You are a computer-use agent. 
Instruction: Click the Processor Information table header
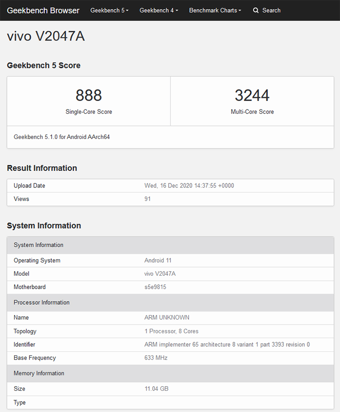pos(170,302)
